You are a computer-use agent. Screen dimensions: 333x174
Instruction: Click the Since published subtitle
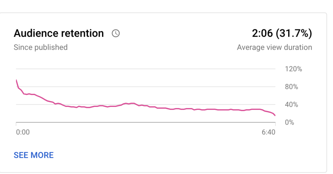(x=41, y=47)
